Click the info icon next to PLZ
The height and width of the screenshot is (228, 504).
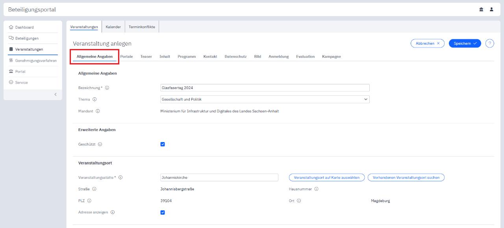pos(89,201)
